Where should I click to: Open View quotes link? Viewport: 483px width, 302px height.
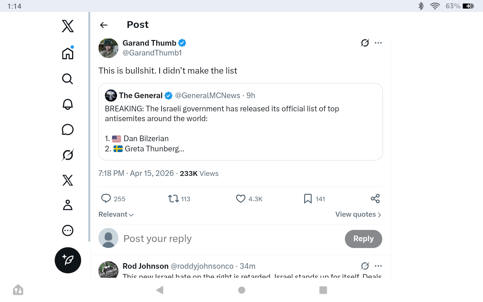coord(358,214)
